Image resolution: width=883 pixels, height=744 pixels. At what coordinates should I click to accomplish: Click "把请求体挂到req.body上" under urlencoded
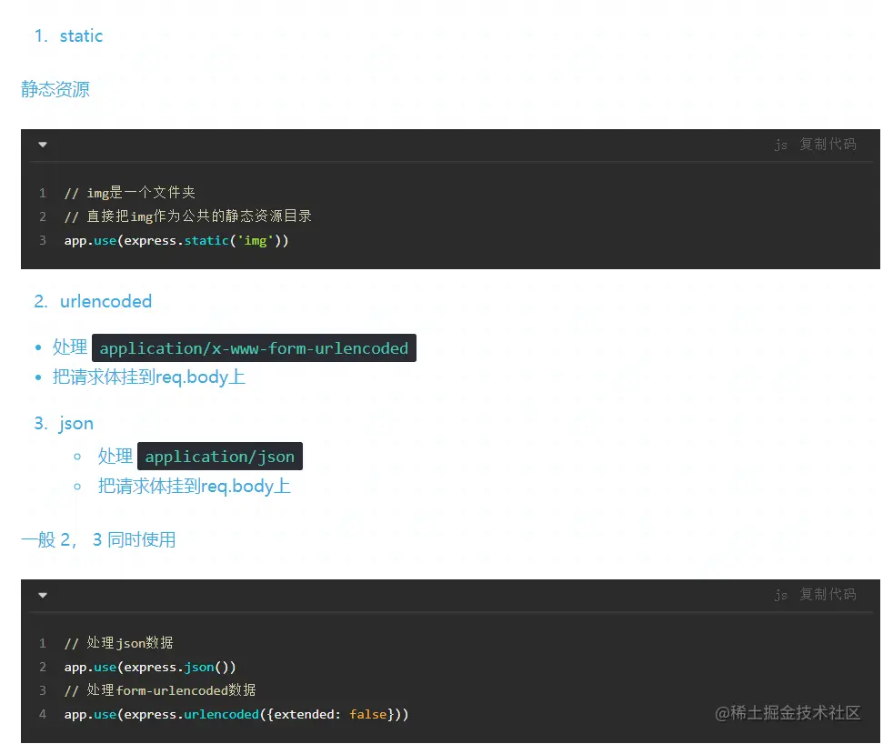click(149, 377)
